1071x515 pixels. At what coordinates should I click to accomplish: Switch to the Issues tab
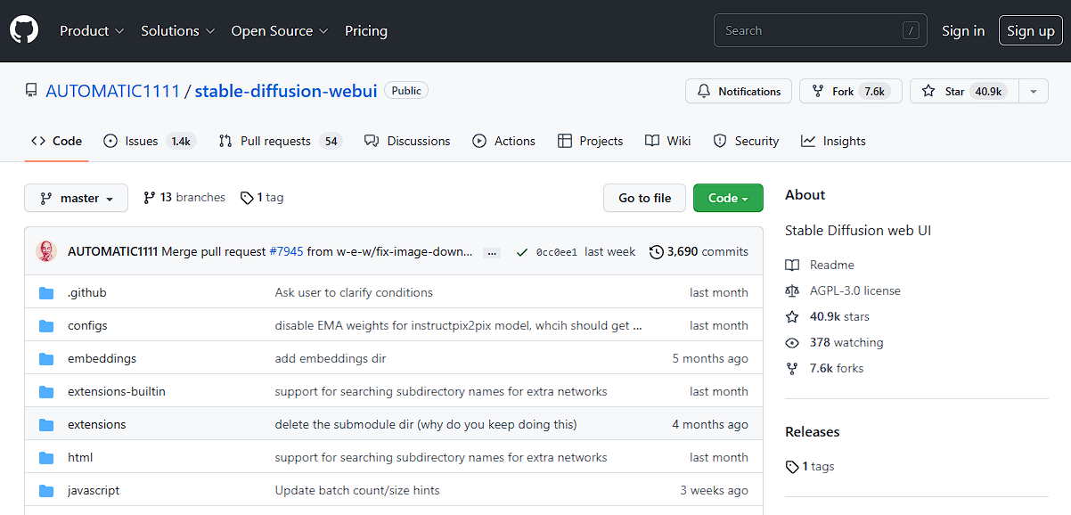(149, 141)
